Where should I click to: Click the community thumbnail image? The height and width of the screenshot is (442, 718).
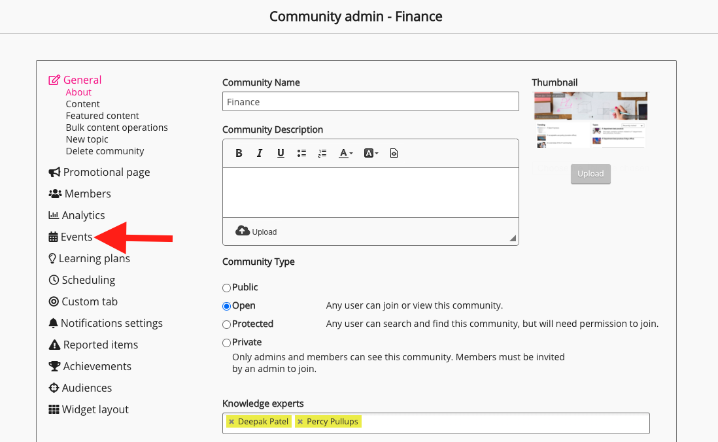coord(590,120)
